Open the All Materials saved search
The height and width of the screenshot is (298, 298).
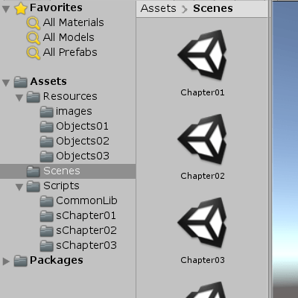(x=66, y=22)
